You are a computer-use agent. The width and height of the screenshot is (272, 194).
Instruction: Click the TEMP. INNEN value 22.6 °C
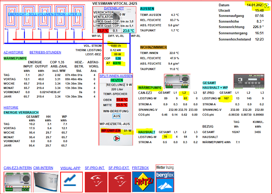pyautogui.click(x=174, y=53)
